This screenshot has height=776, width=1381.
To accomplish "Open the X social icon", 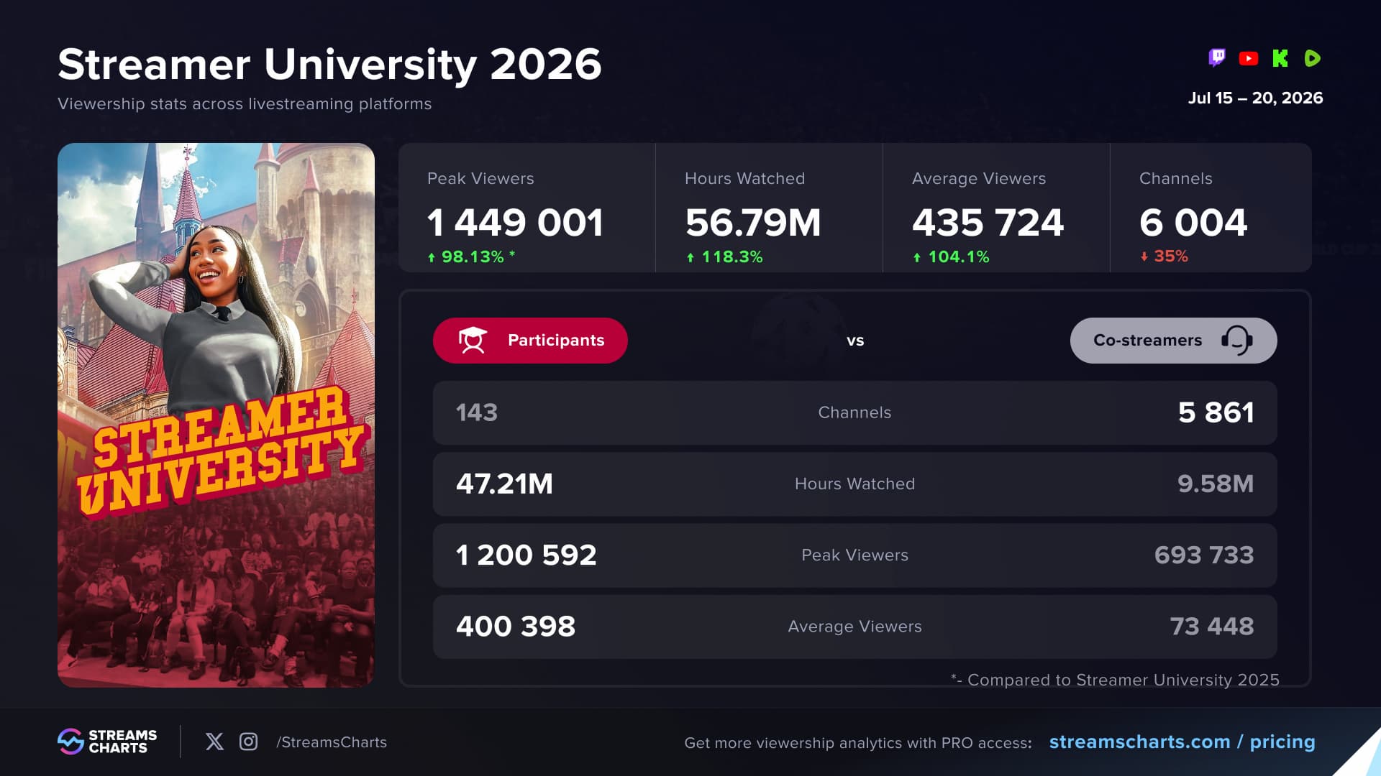I will tap(214, 742).
